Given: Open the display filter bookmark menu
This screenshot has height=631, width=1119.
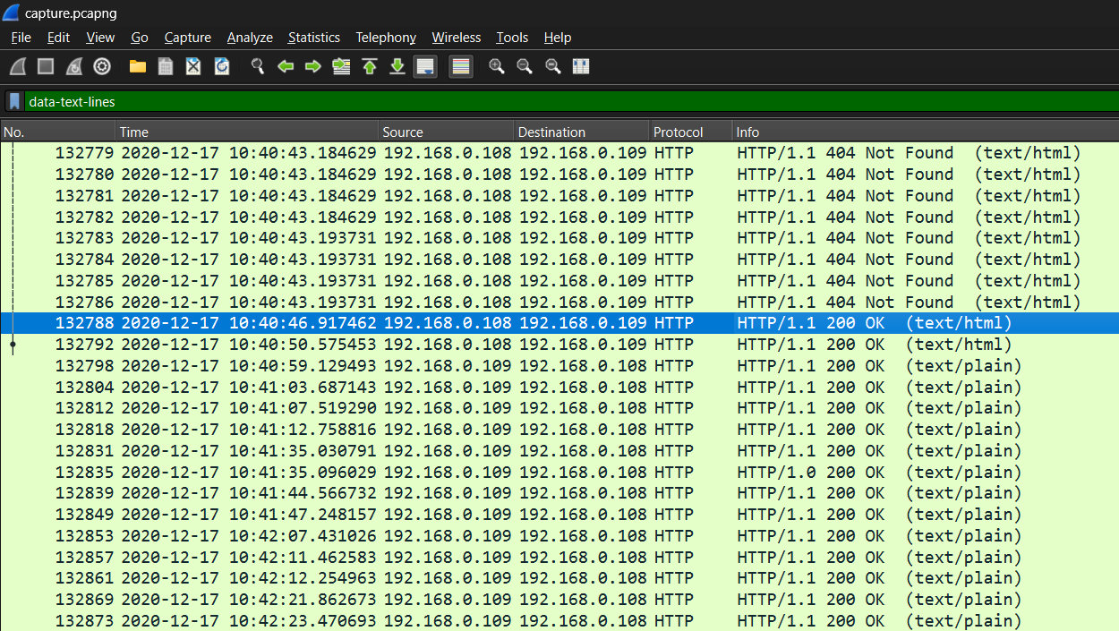Looking at the screenshot, I should pyautogui.click(x=14, y=102).
